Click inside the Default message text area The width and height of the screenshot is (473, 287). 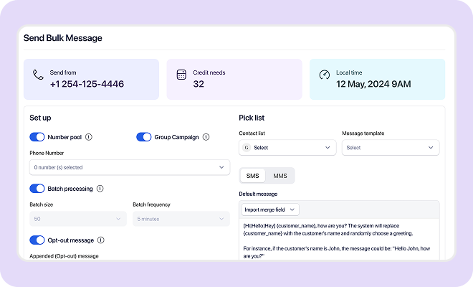pyautogui.click(x=339, y=239)
